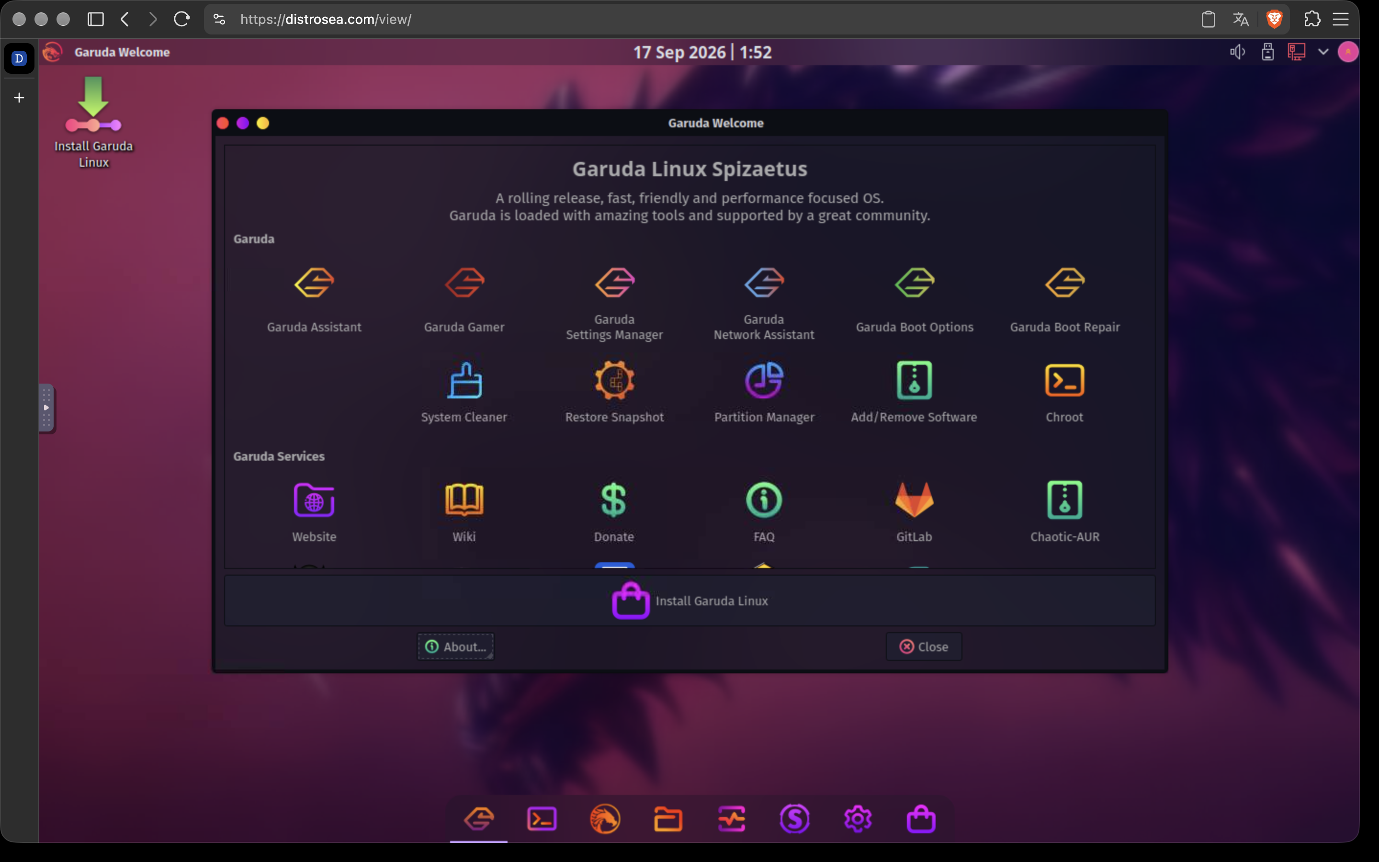Open the Garuda Wiki
This screenshot has height=862, width=1379.
(x=464, y=512)
